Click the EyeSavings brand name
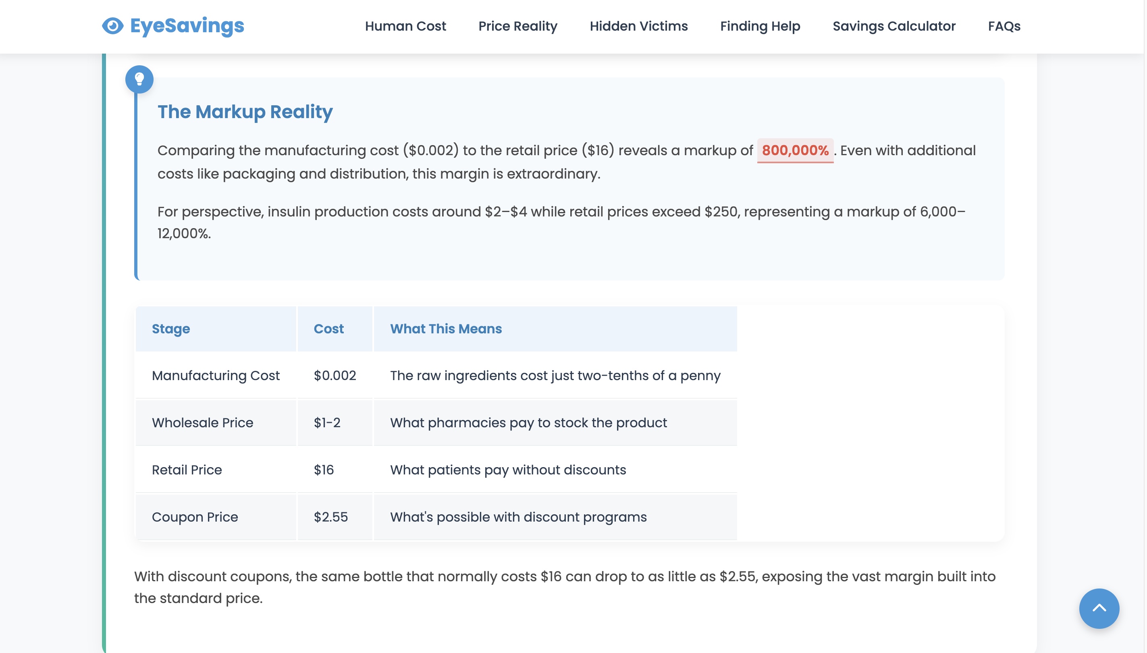This screenshot has width=1147, height=653. pos(187,26)
